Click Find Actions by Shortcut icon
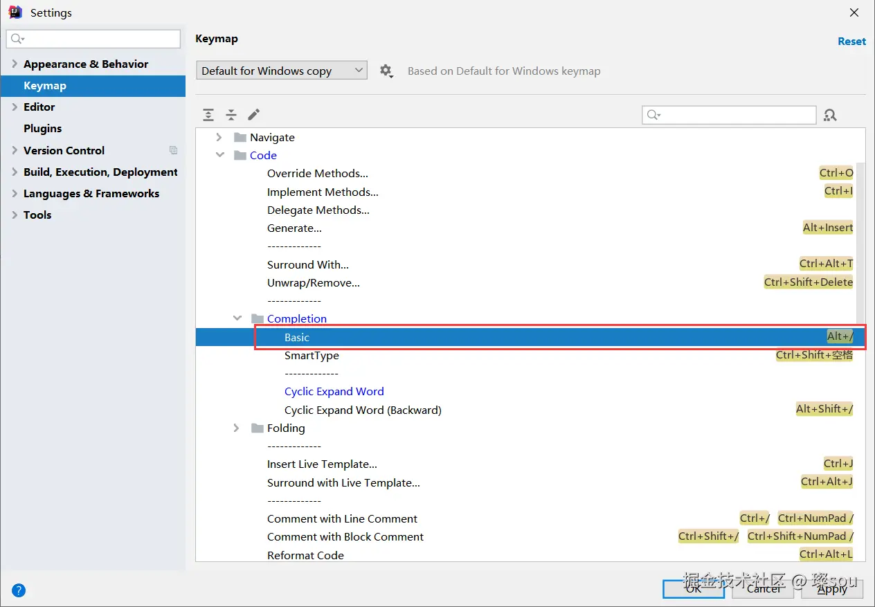The image size is (875, 607). 831,116
